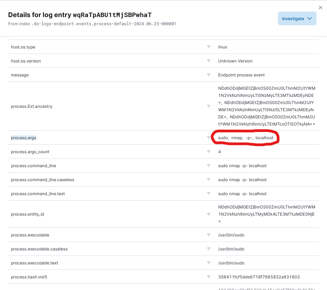The height and width of the screenshot is (290, 327).
Task: Click filter icon for process.hash.md5
Action: (x=209, y=277)
